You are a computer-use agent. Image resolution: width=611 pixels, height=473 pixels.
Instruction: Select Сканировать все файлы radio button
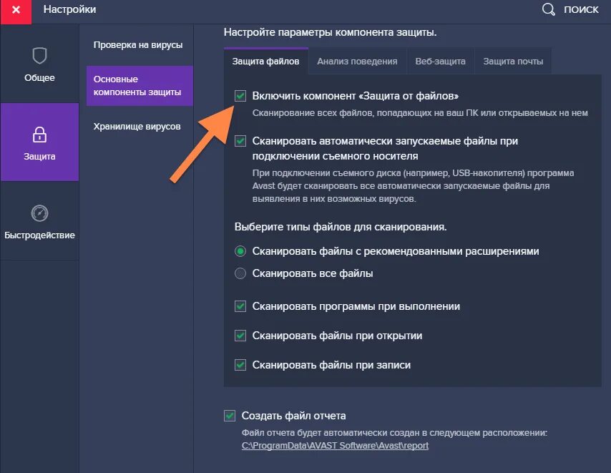[240, 273]
